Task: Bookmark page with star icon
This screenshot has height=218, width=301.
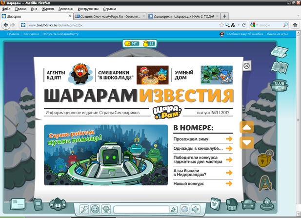Action: 221,25
